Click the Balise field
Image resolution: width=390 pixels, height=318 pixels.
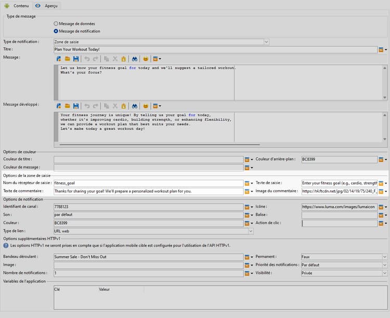tap(339, 215)
